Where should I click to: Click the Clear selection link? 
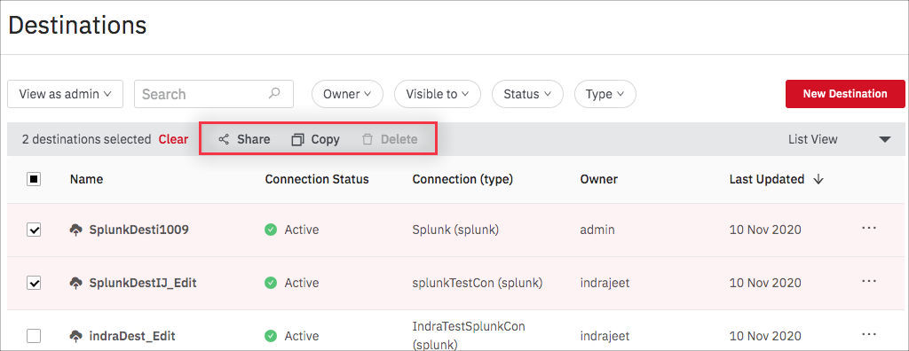click(173, 139)
